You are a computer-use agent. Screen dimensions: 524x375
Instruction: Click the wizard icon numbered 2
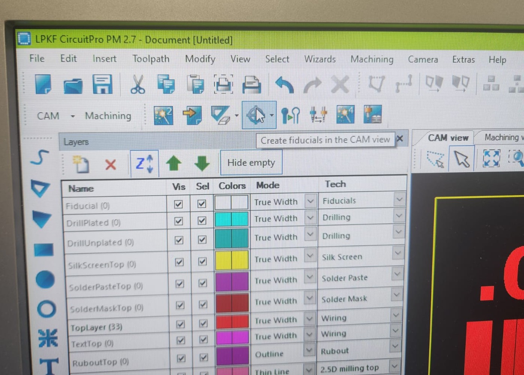tap(164, 115)
